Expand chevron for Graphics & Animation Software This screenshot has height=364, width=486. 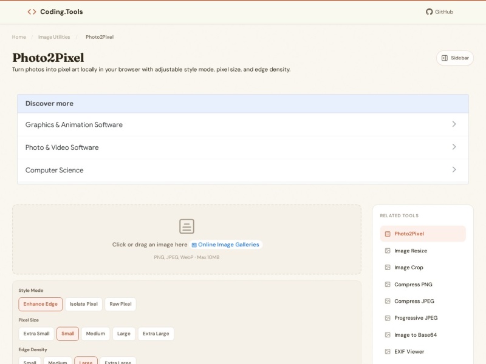point(454,124)
